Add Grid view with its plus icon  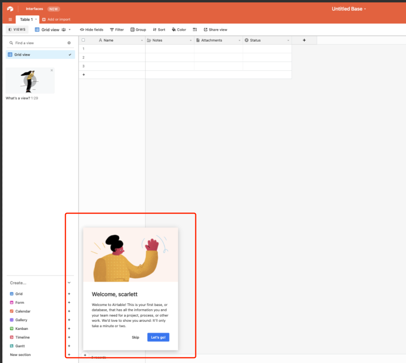pyautogui.click(x=69, y=294)
